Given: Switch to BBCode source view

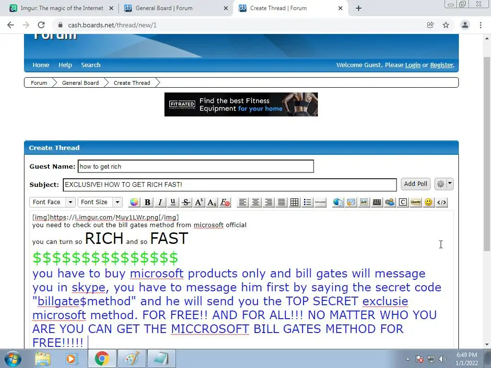Looking at the screenshot, I should (x=442, y=202).
